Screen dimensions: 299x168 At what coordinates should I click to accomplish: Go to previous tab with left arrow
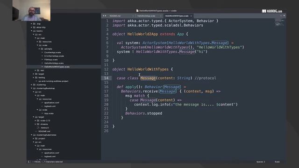tap(103, 16)
